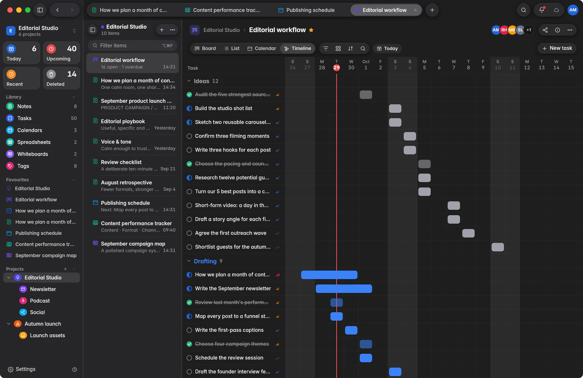This screenshot has height=378, width=583.
Task: Add new item in Editorial Studio list
Action: [162, 30]
